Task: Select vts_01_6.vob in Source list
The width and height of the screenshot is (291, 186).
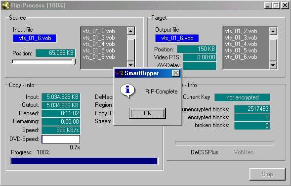Action: [x=99, y=57]
